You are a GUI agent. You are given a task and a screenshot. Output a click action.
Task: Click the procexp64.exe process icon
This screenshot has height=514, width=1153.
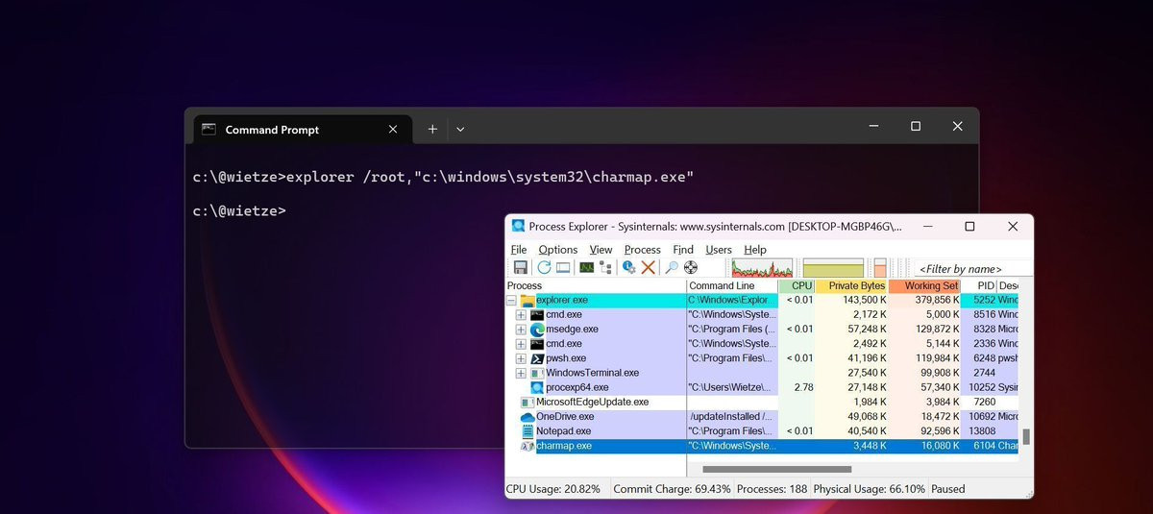click(537, 387)
